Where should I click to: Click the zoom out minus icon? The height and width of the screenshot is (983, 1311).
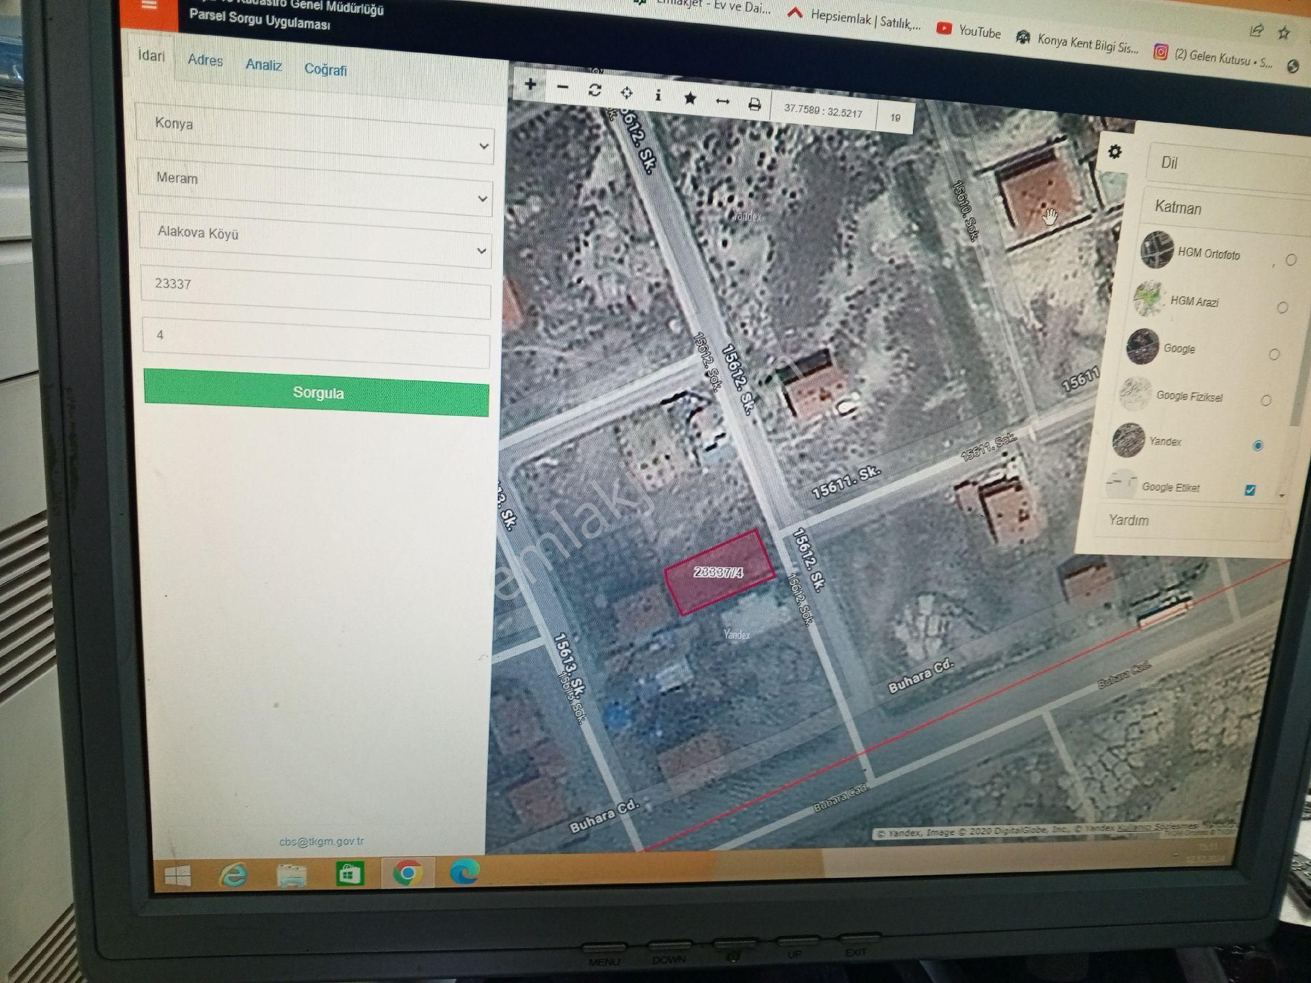click(x=563, y=87)
